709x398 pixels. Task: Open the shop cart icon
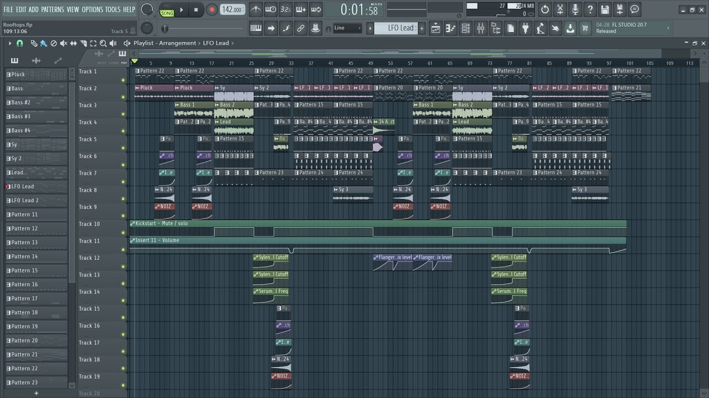[585, 28]
